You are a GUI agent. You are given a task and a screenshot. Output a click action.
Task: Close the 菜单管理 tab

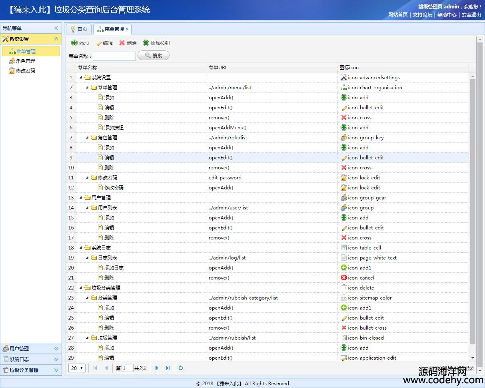pos(127,29)
